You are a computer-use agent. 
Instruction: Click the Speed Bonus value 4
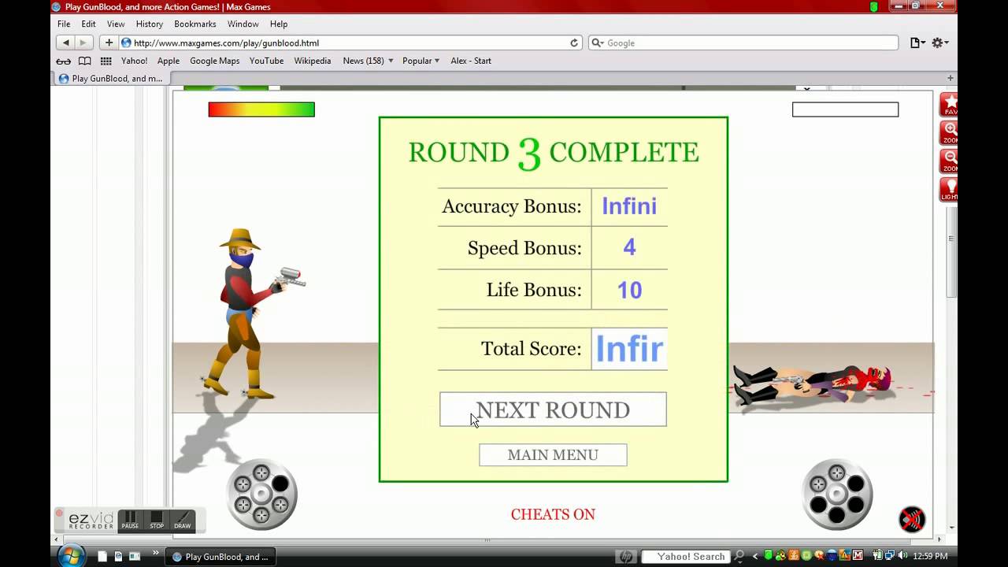(629, 247)
